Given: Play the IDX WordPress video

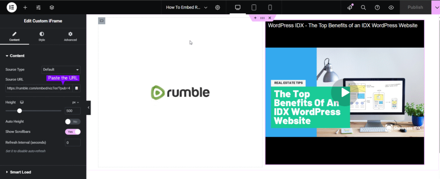Looking at the screenshot, I should 345,92.
